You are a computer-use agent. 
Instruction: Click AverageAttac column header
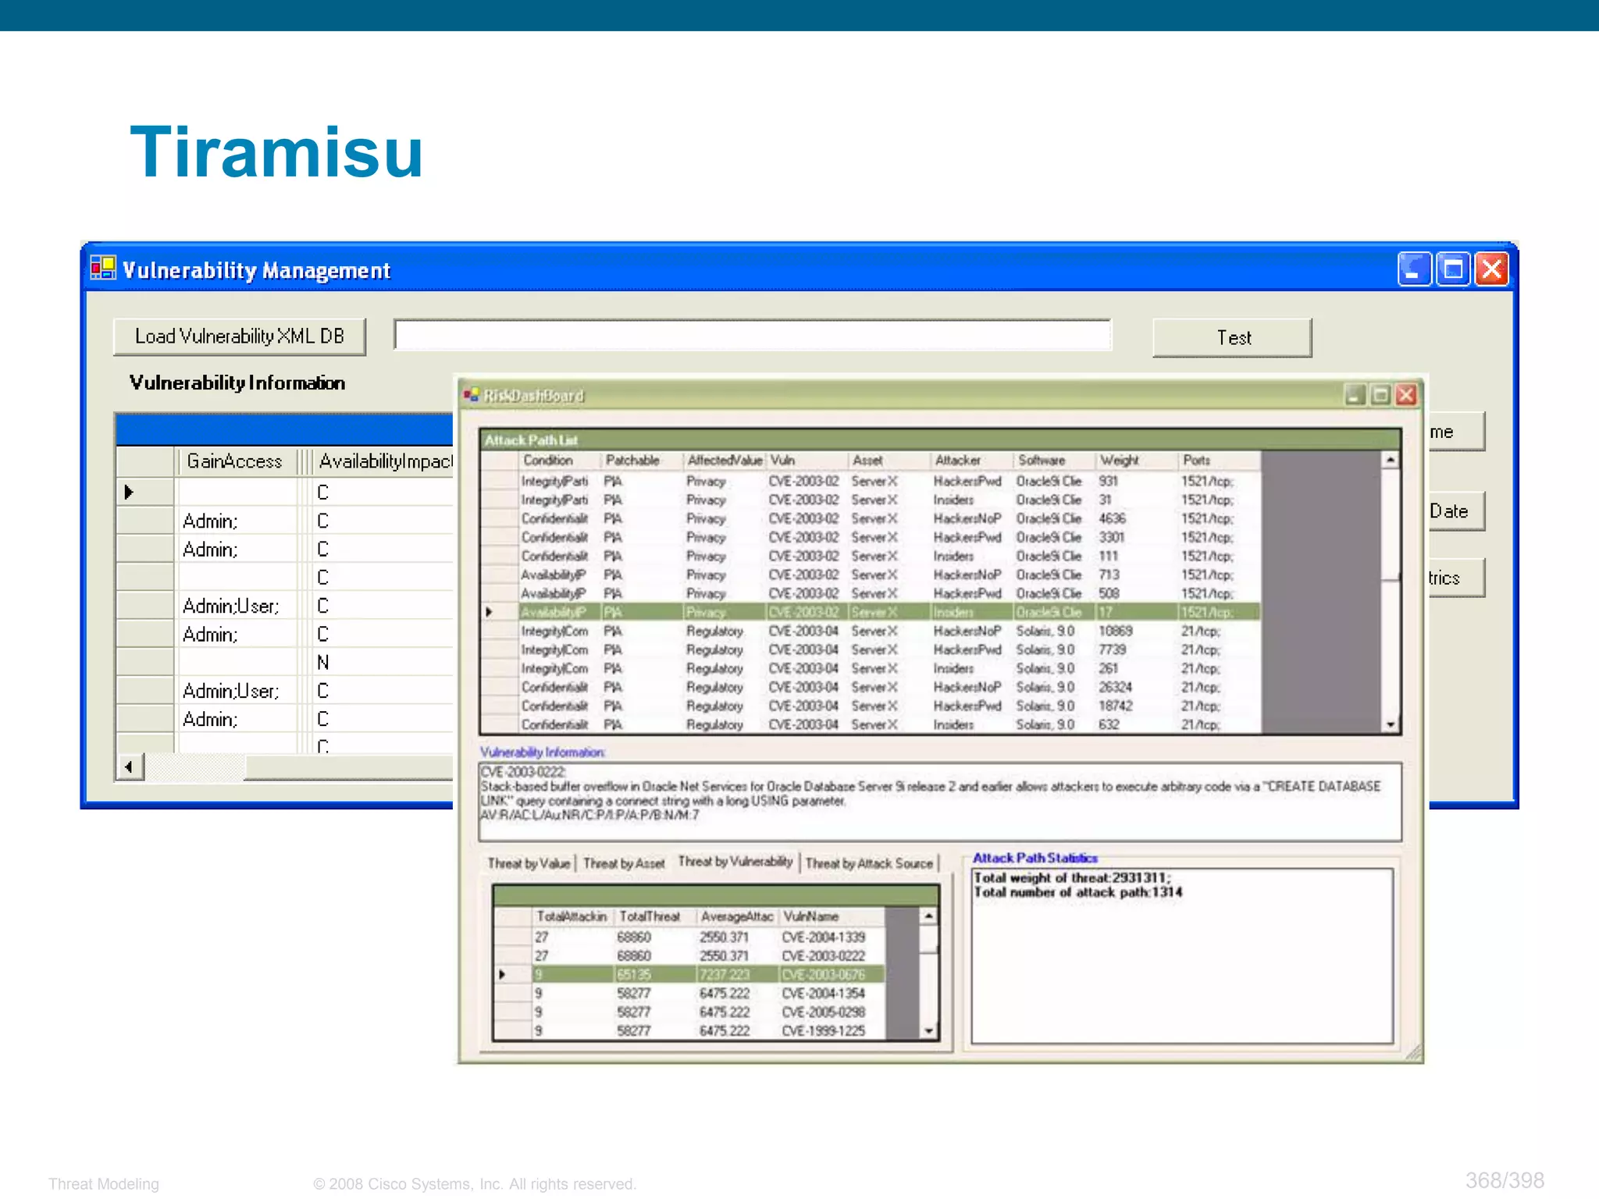737,916
